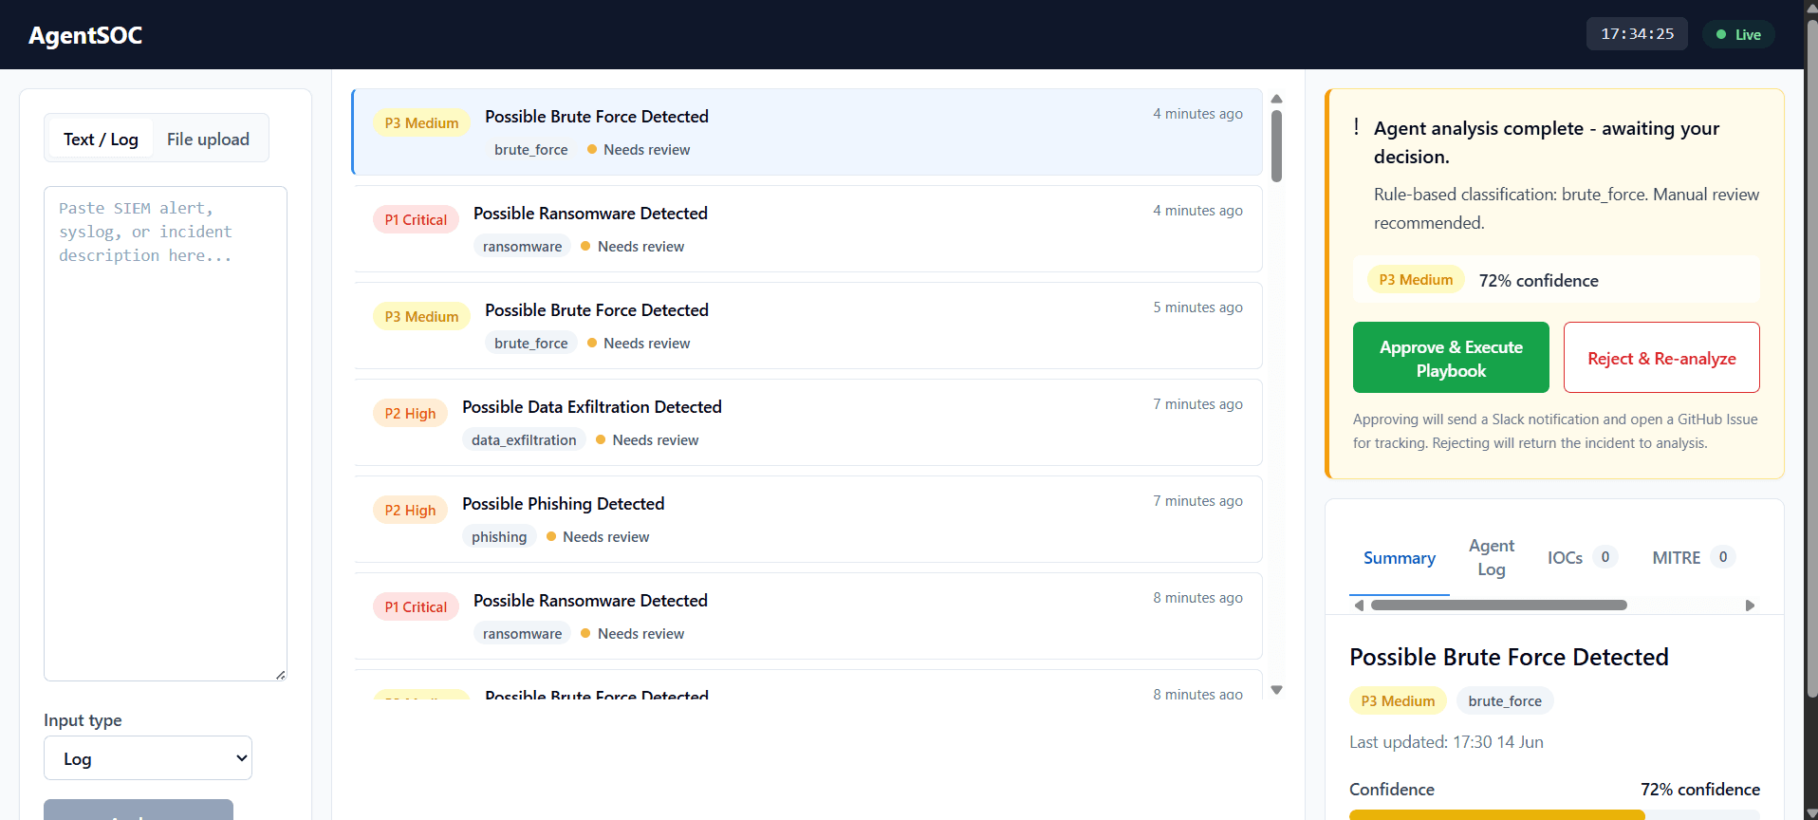The height and width of the screenshot is (820, 1818).
Task: Focus the Paste SIEM alert text area
Action: pos(165,433)
